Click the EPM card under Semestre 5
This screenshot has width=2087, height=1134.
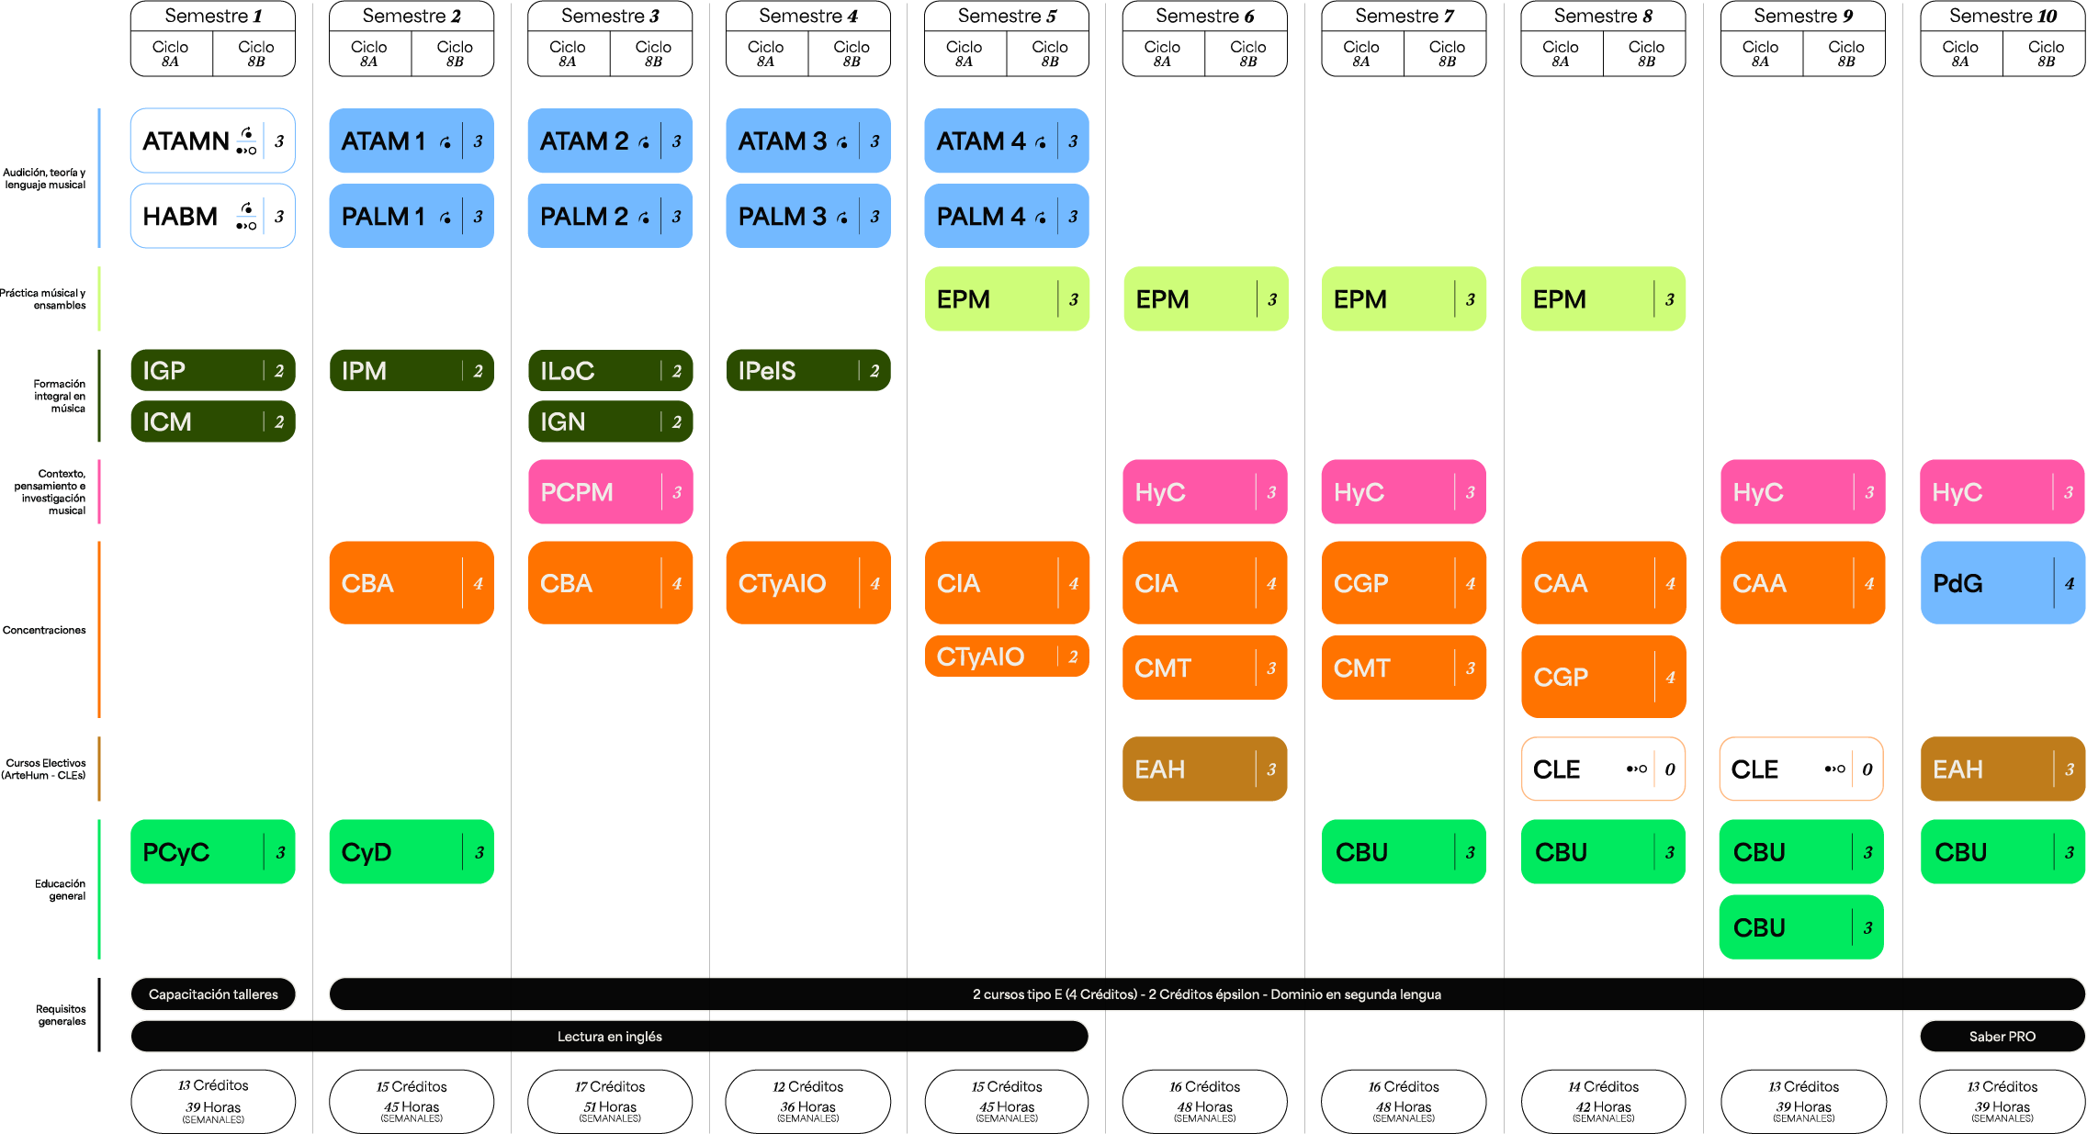click(1007, 298)
